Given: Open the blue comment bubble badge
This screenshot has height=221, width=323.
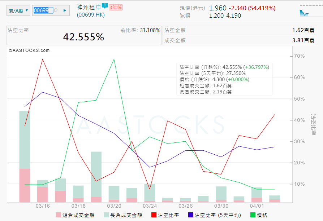Looking at the screenshot, I should (x=105, y=5).
